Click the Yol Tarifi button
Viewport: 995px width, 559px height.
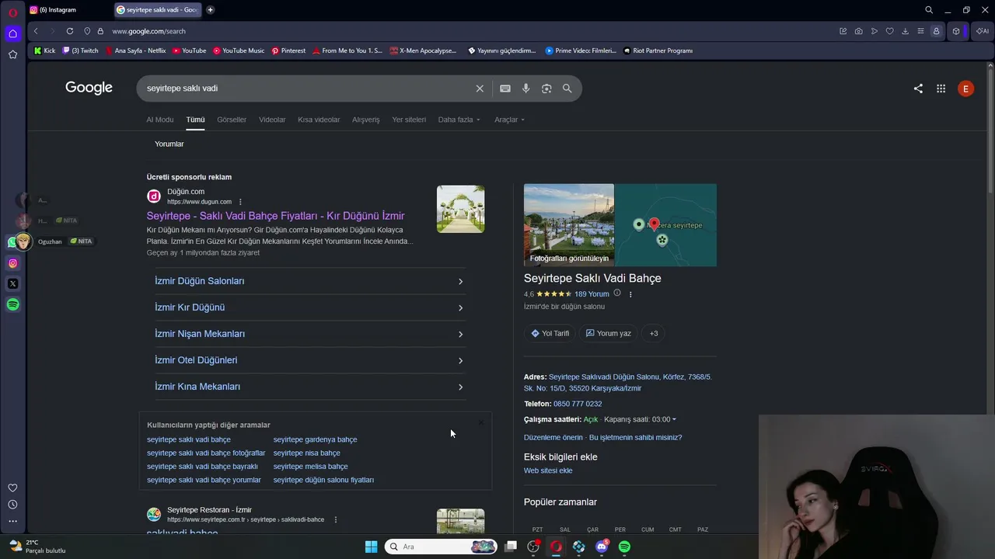[x=550, y=333]
